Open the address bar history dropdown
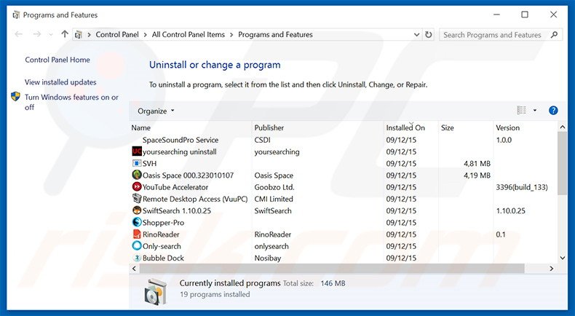The image size is (575, 316). 416,35
